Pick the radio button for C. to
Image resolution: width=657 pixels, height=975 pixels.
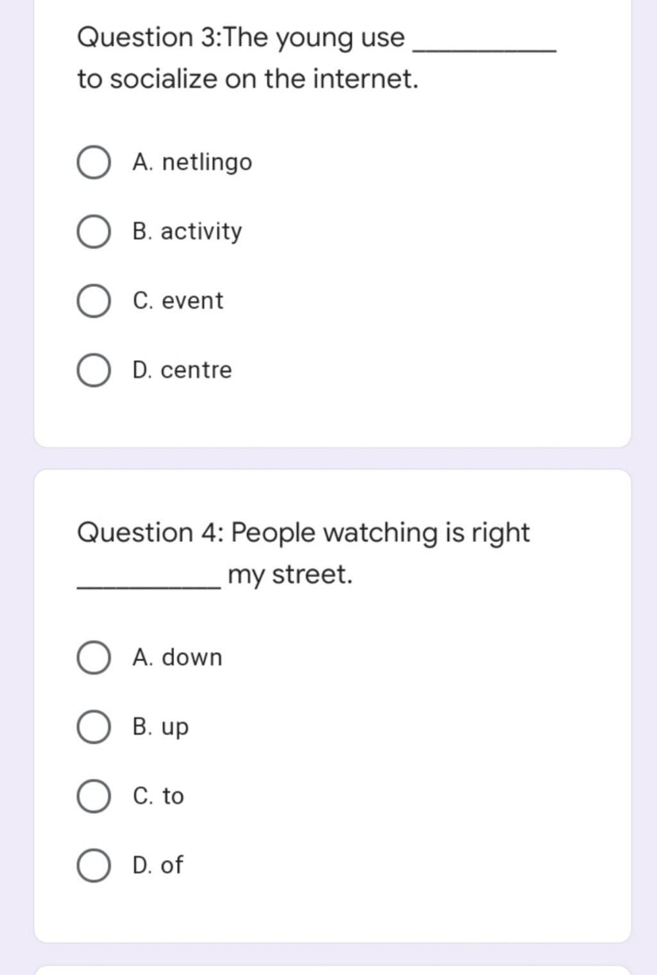click(x=94, y=797)
